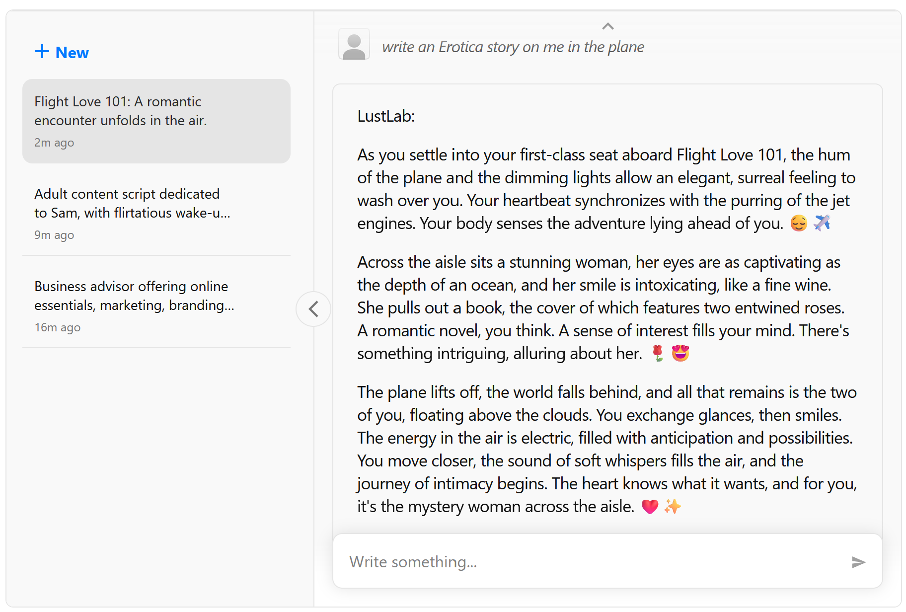Screen dimensions: 906x612
Task: Click the up chevron above the prompt
Action: click(608, 26)
